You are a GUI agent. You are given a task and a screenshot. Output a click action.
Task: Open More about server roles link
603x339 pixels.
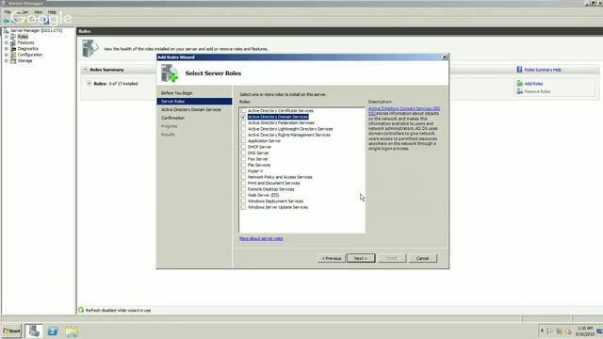click(x=261, y=238)
